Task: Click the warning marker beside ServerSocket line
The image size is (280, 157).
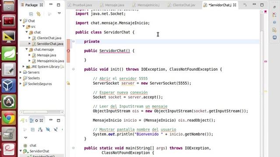Action: point(68,83)
